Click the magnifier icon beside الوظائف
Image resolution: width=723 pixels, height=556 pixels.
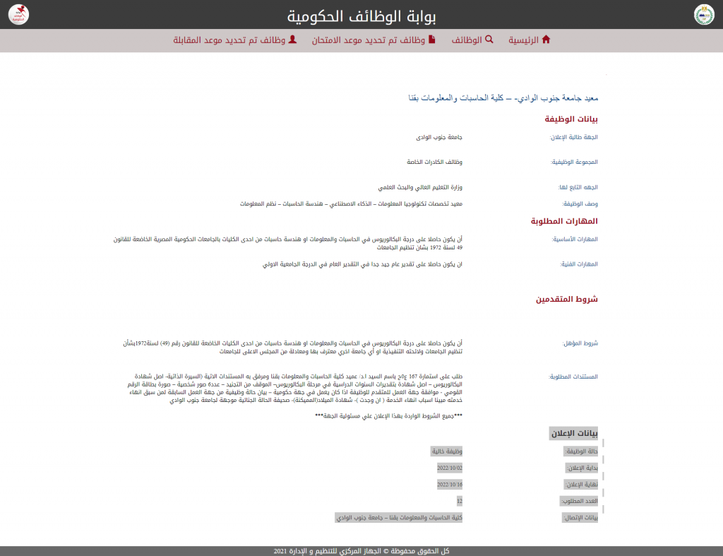489,40
